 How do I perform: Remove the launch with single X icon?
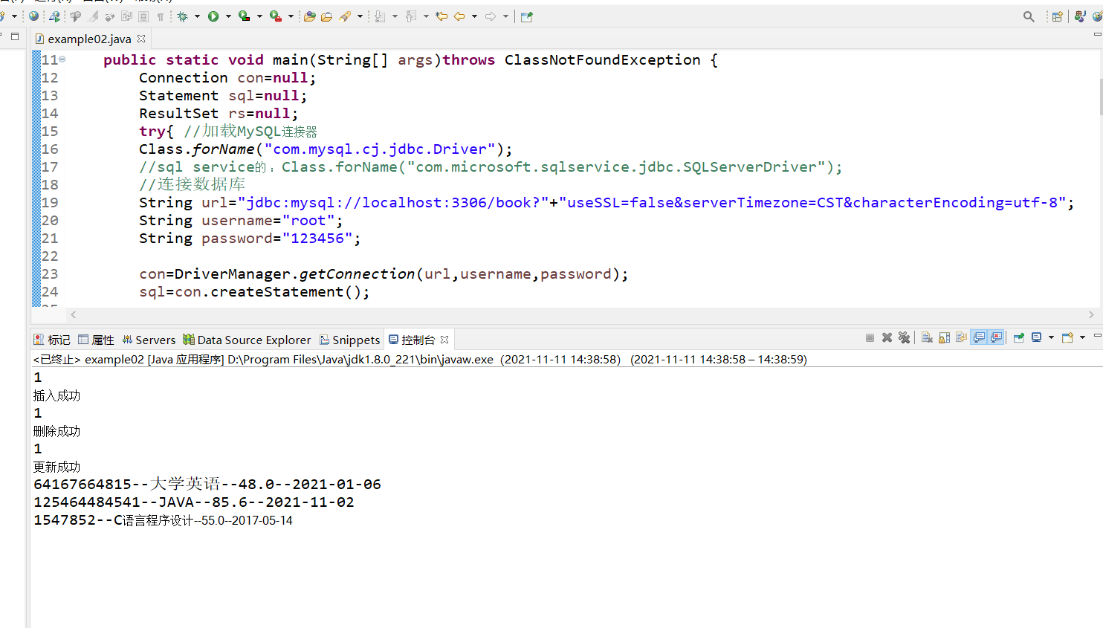coord(887,338)
